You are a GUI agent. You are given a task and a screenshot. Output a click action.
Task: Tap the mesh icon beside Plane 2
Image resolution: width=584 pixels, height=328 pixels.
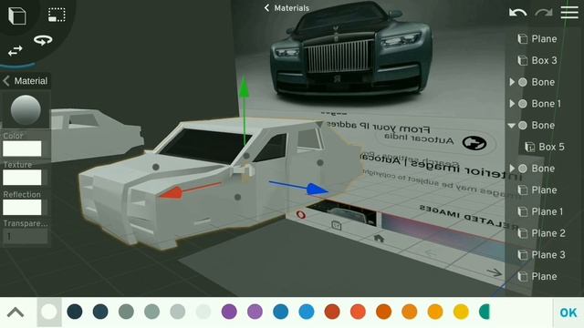click(x=523, y=233)
